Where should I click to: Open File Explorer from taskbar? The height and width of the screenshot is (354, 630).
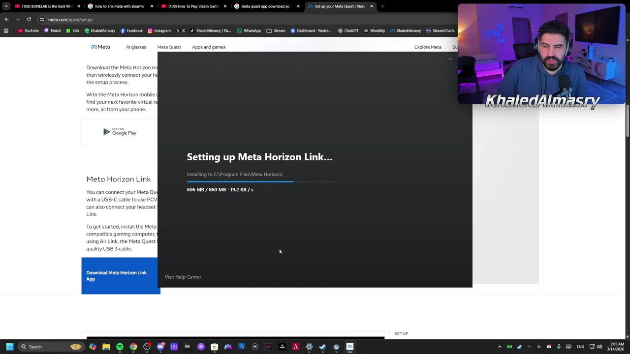coord(106,347)
